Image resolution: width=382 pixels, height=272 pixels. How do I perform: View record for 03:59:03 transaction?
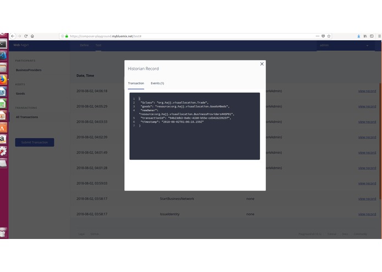click(367, 183)
